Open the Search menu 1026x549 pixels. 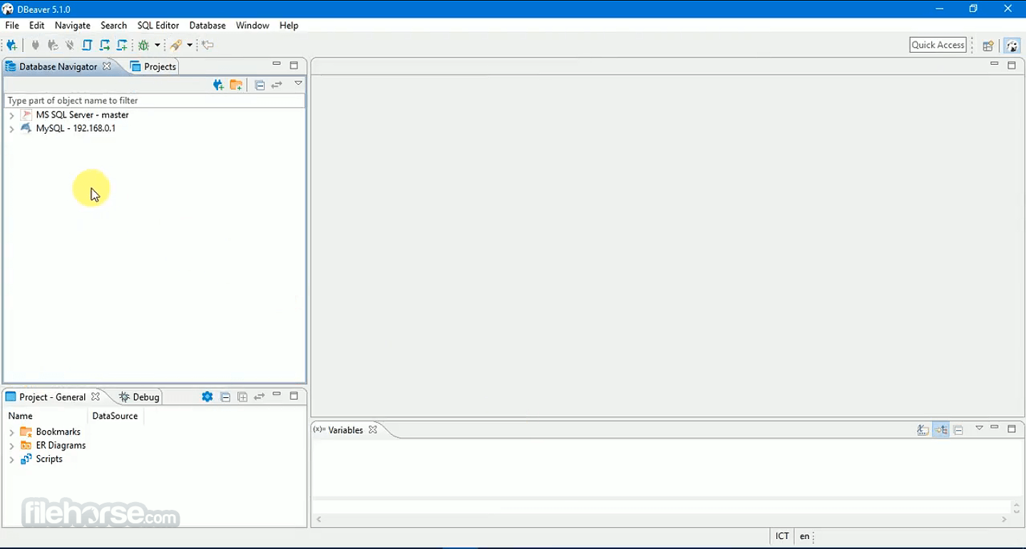pyautogui.click(x=113, y=25)
